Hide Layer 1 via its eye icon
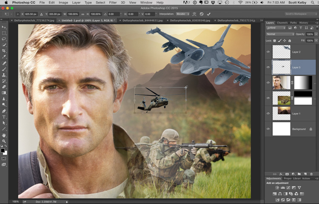 [x=268, y=114]
